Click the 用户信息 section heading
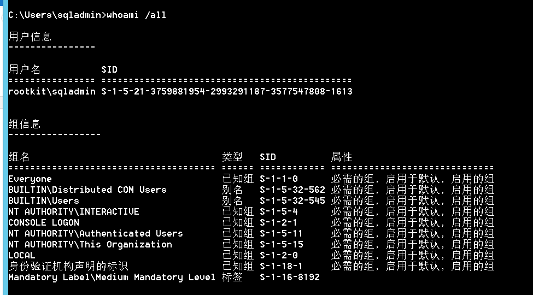The image size is (533, 295). point(30,37)
